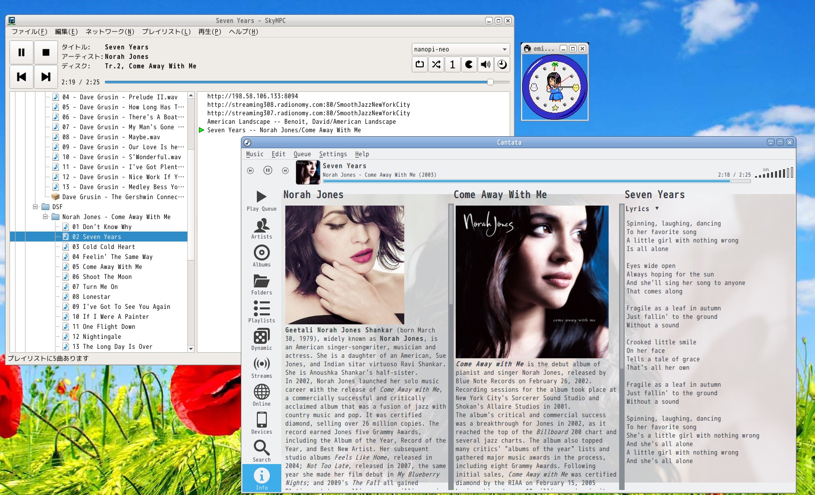815x495 pixels.
Task: Open the Dynamic playlists dice icon
Action: pyautogui.click(x=261, y=339)
